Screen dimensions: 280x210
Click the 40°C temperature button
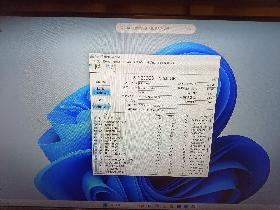coord(101,106)
